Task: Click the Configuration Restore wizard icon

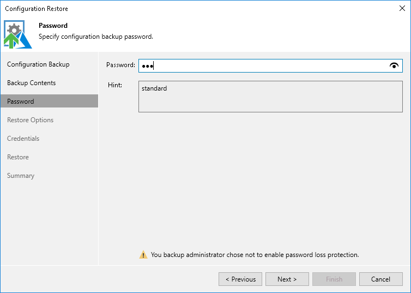Action: tap(17, 34)
